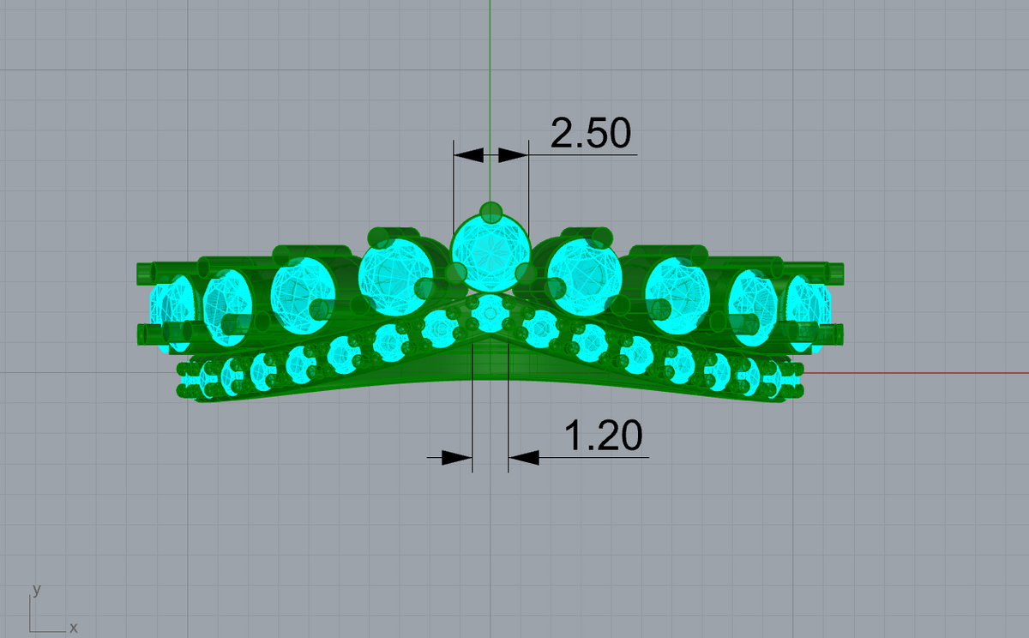
Task: Click the x-y world axis icon
Action: (54, 610)
